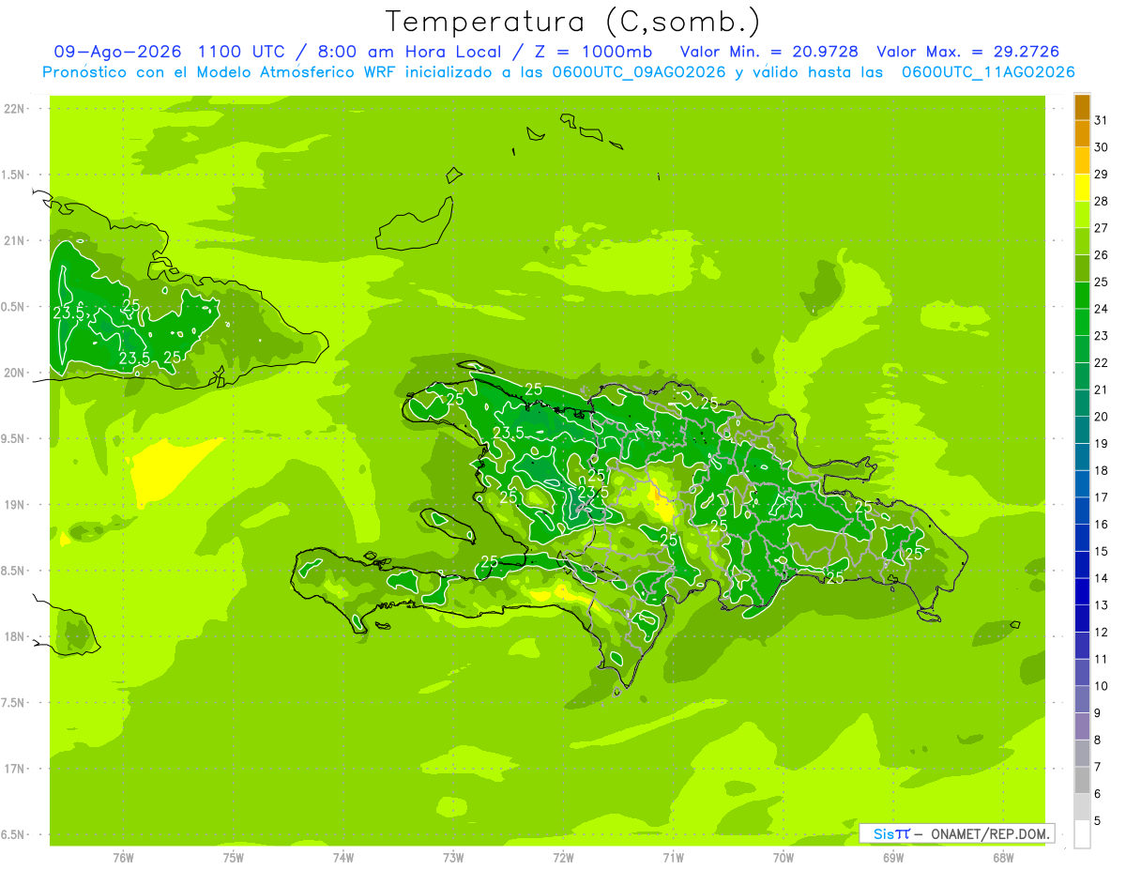The width and height of the screenshot is (1126, 870).
Task: Click the "17N" latitude axis label
Action: tap(14, 769)
